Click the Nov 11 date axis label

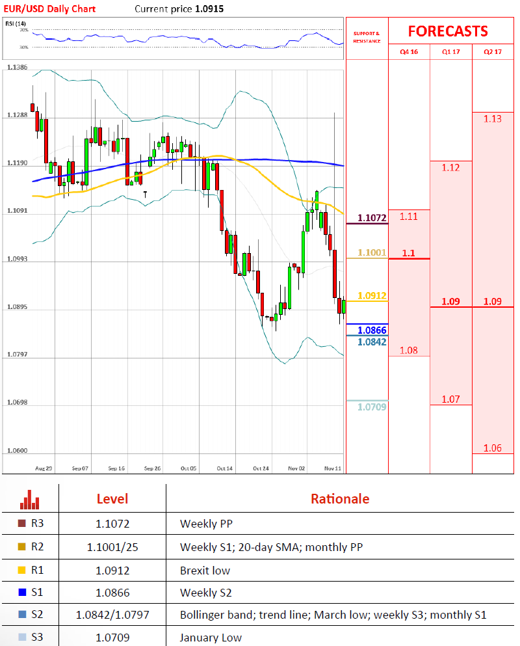pos(333,468)
